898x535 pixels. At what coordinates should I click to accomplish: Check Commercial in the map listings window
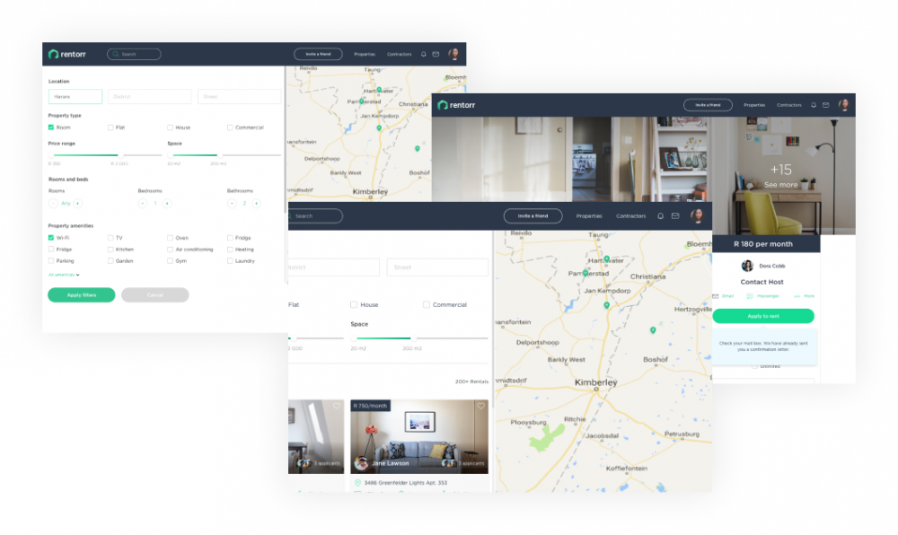(x=426, y=304)
